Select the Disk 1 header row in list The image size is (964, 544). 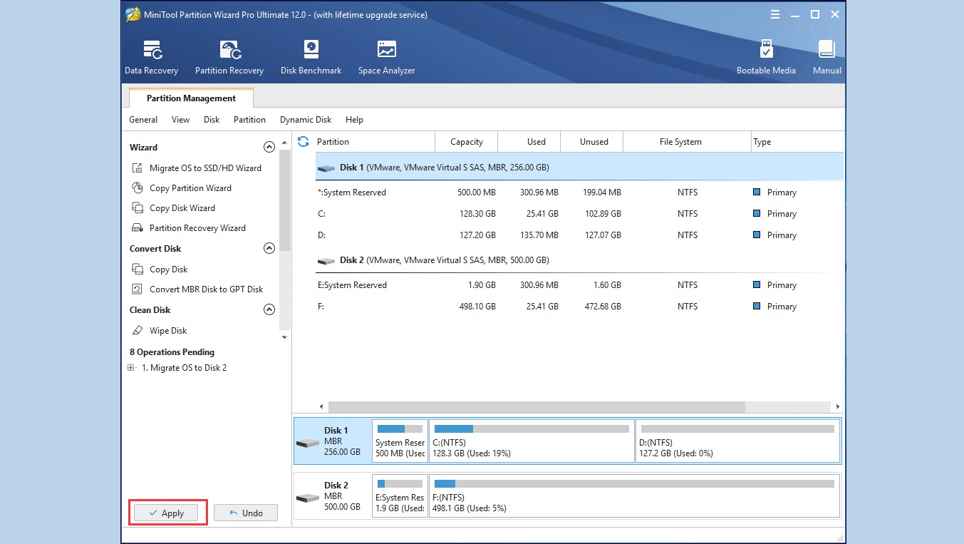(579, 168)
